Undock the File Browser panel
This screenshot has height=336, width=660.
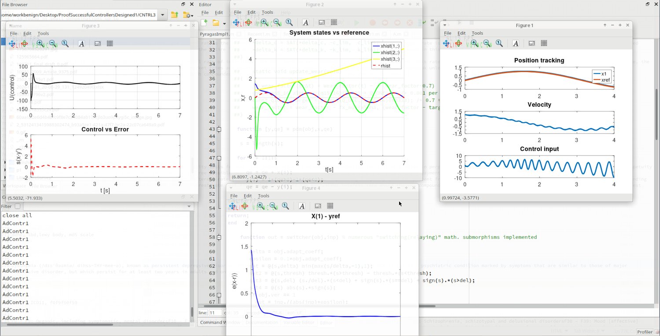tap(183, 4)
